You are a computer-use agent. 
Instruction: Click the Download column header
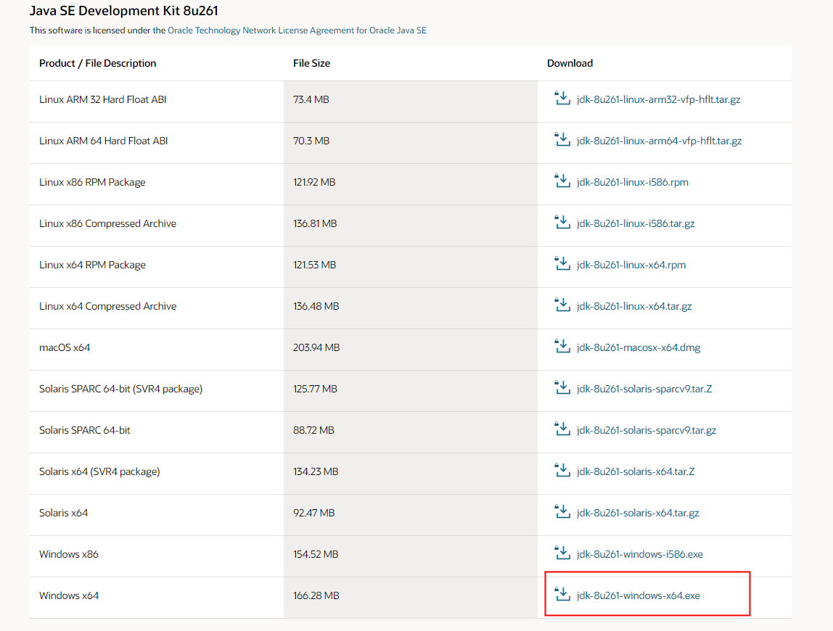tap(570, 63)
